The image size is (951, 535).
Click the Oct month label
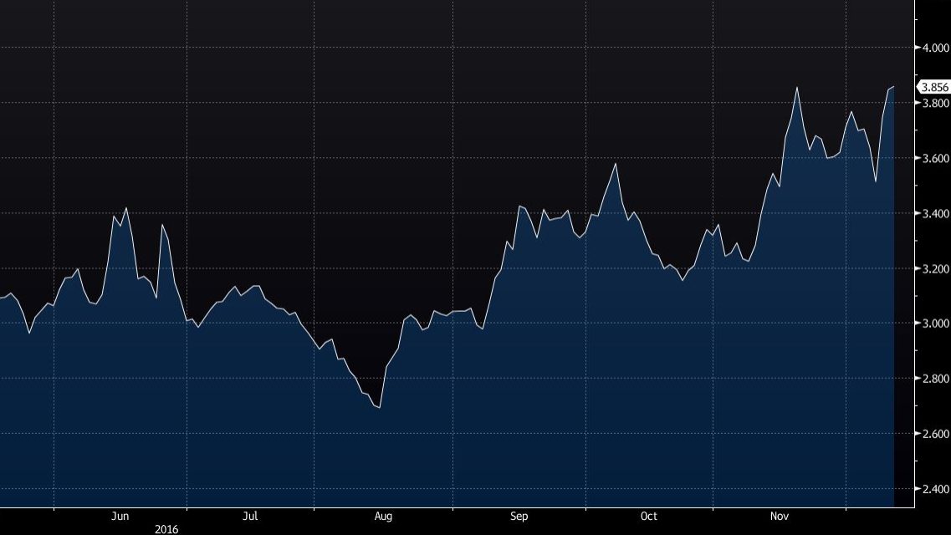coord(649,517)
